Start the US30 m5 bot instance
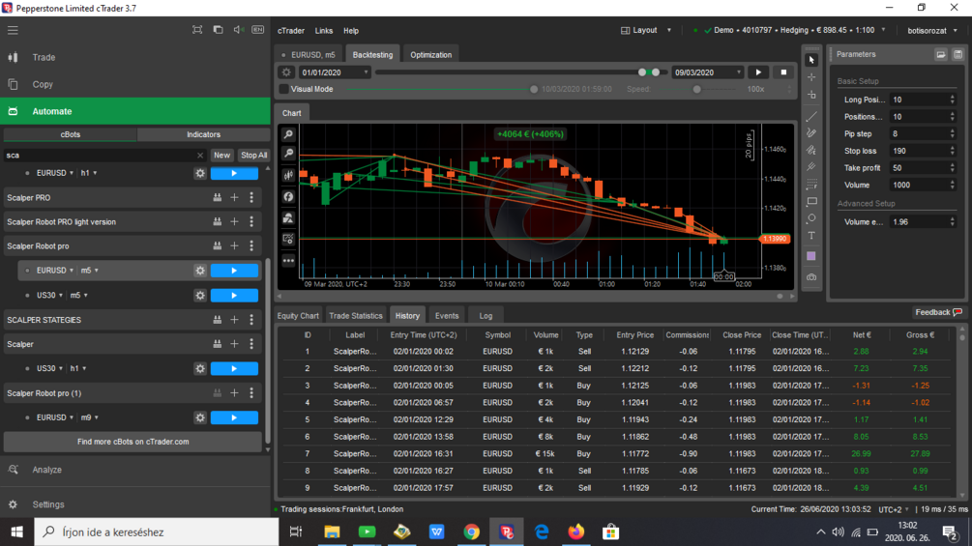 [234, 296]
